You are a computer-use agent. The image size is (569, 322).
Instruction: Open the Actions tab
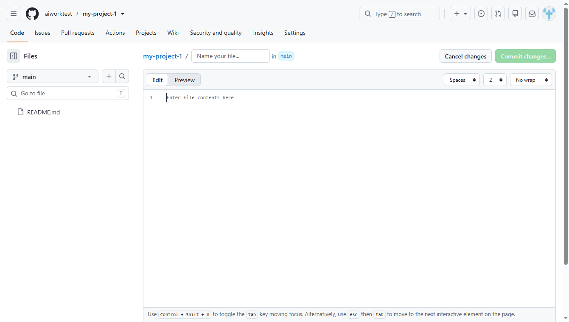click(115, 33)
